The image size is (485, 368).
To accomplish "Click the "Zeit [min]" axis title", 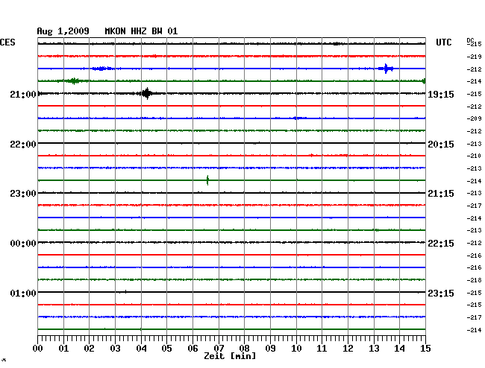I will (230, 356).
